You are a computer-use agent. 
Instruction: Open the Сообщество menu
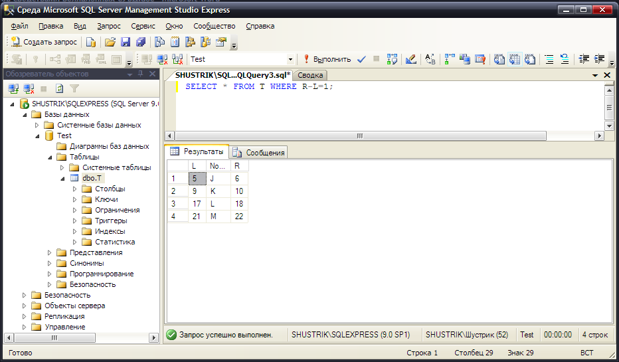[215, 26]
